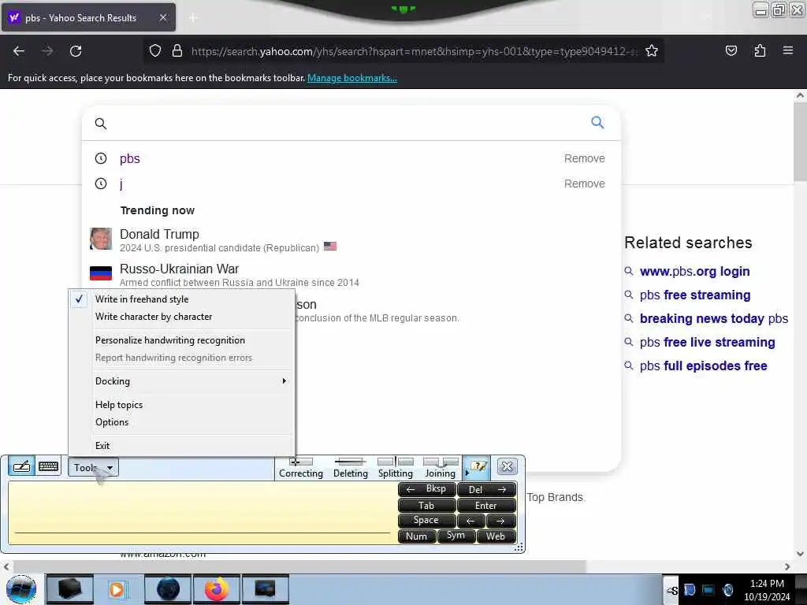Image resolution: width=807 pixels, height=605 pixels.
Task: Click Donald Trump thumbnail photo
Action: [101, 239]
